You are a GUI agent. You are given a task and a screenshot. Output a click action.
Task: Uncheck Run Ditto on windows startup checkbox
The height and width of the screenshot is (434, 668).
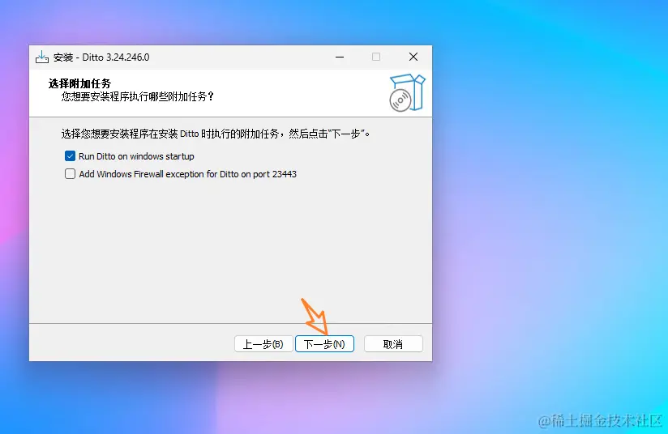[x=71, y=156]
